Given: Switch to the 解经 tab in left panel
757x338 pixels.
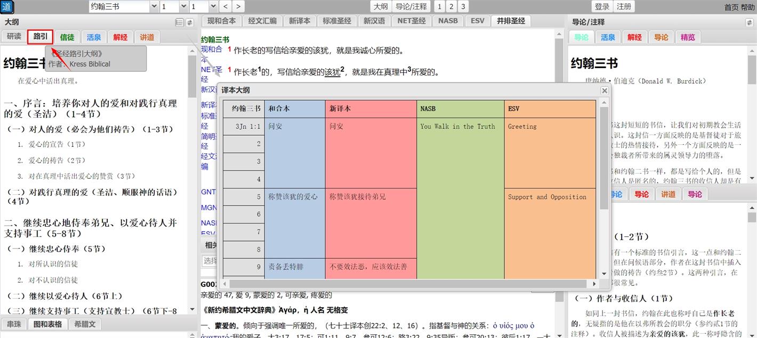Looking at the screenshot, I should click(120, 37).
